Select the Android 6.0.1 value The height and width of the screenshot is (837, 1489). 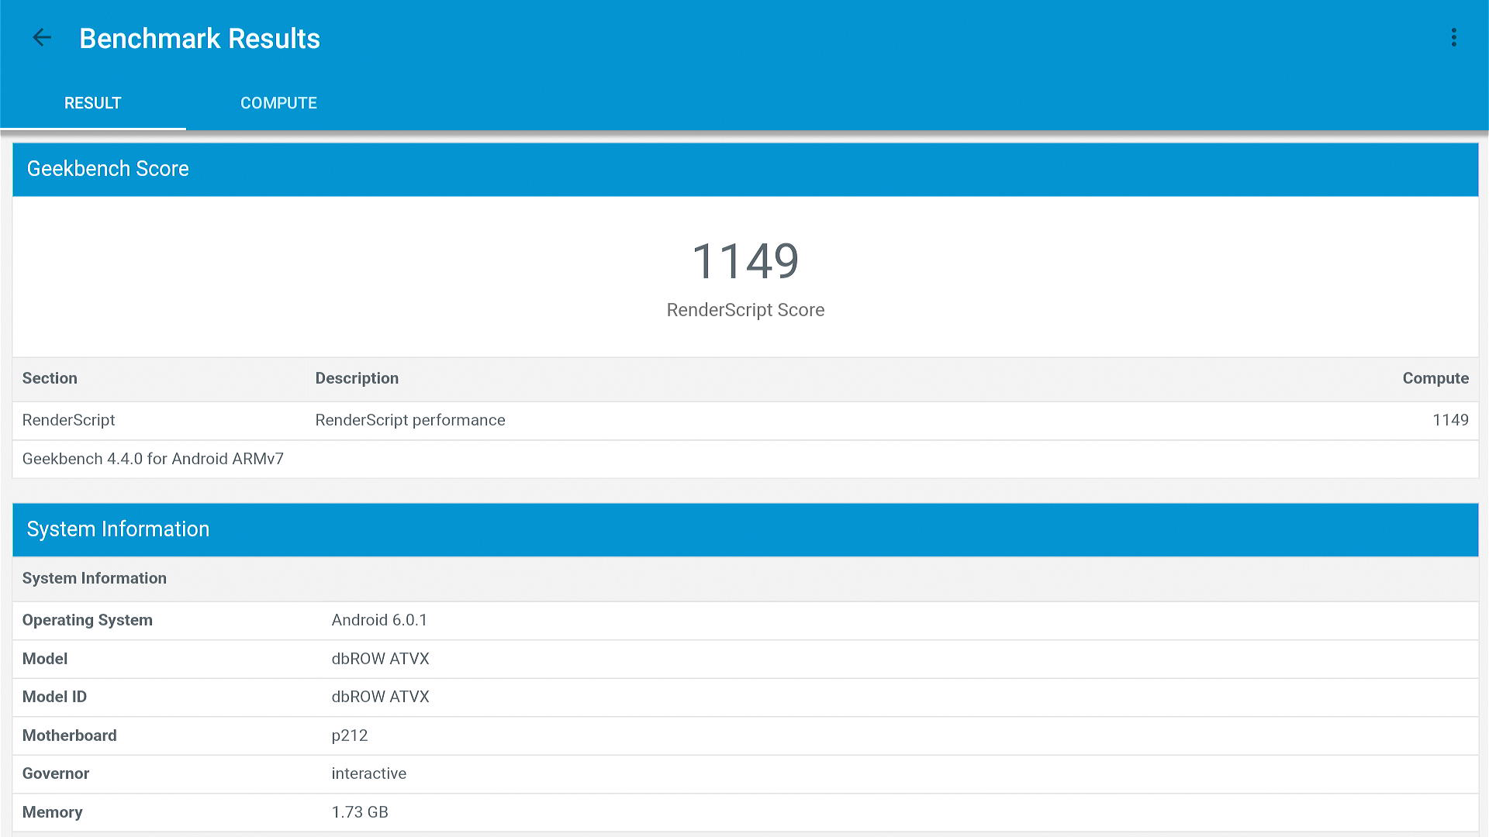coord(379,620)
